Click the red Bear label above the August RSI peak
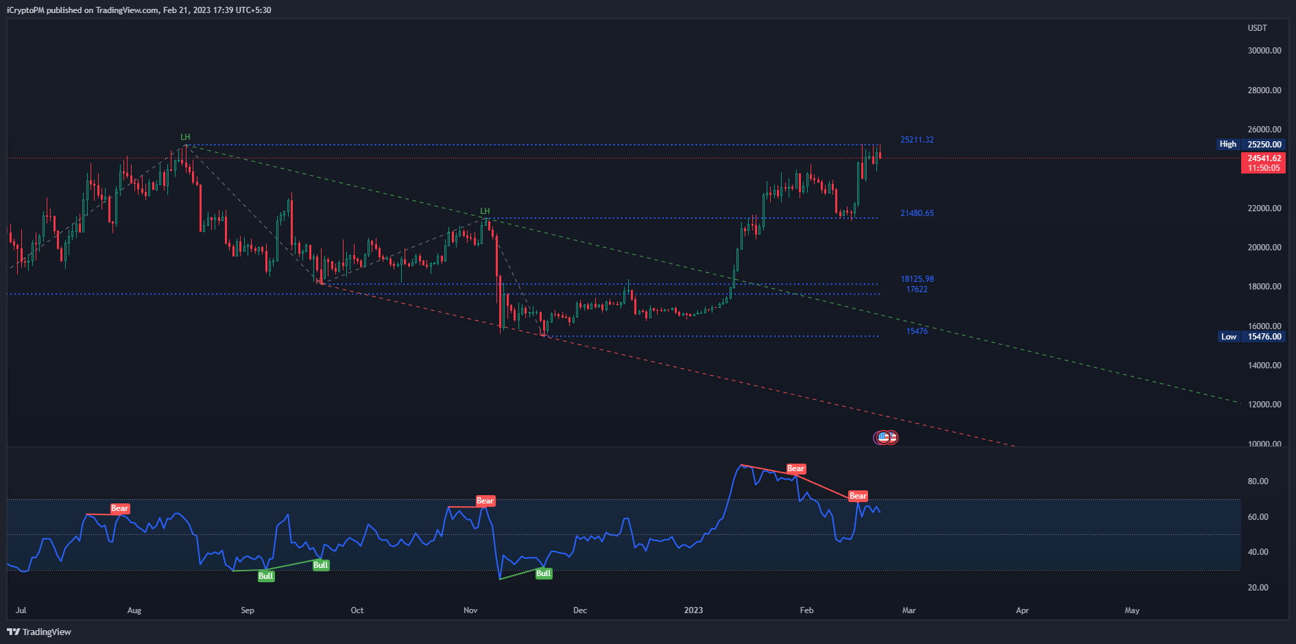1296x644 pixels. tap(119, 508)
